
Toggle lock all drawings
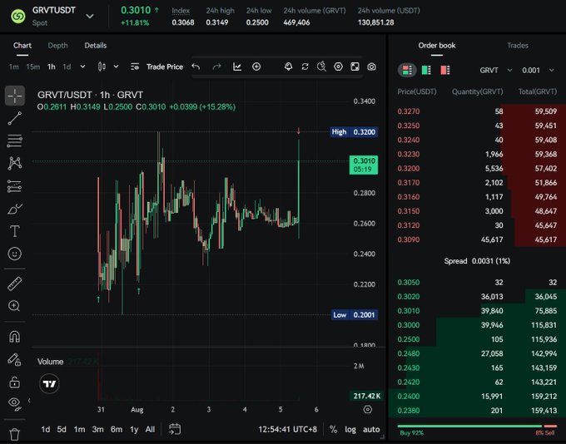tap(15, 382)
